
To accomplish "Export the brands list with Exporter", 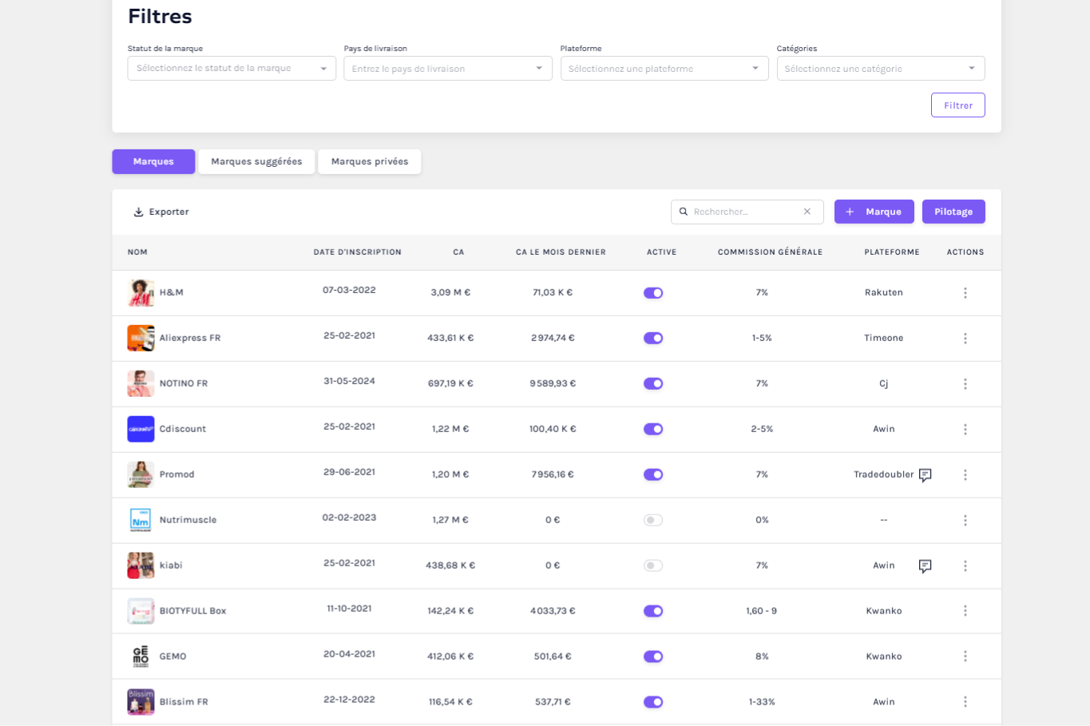I will click(x=161, y=212).
